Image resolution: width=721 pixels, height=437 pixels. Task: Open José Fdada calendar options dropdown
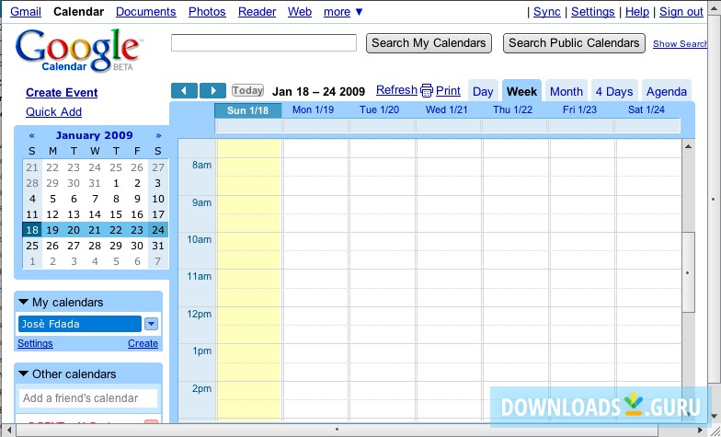click(x=151, y=324)
